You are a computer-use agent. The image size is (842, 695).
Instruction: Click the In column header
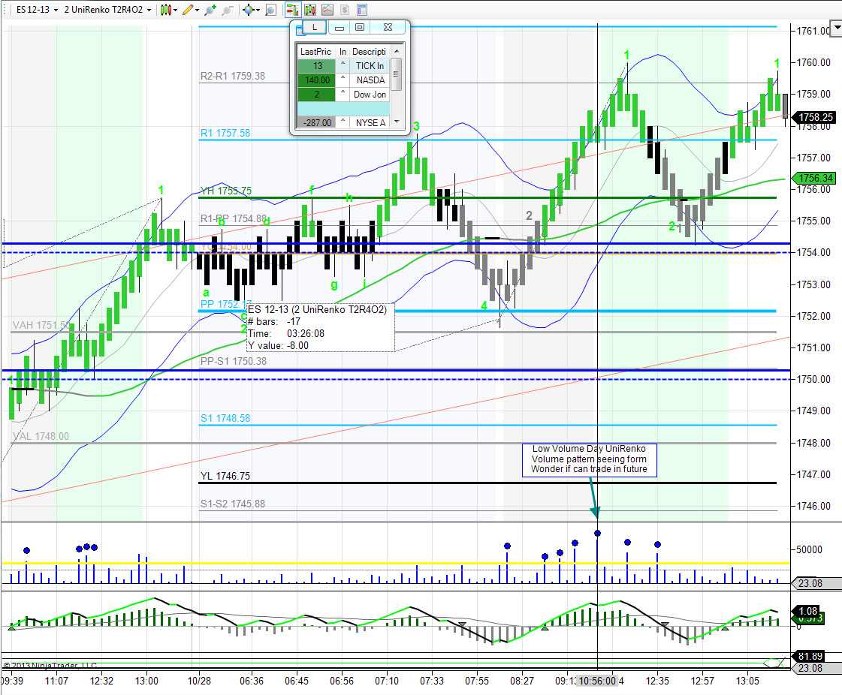(343, 52)
